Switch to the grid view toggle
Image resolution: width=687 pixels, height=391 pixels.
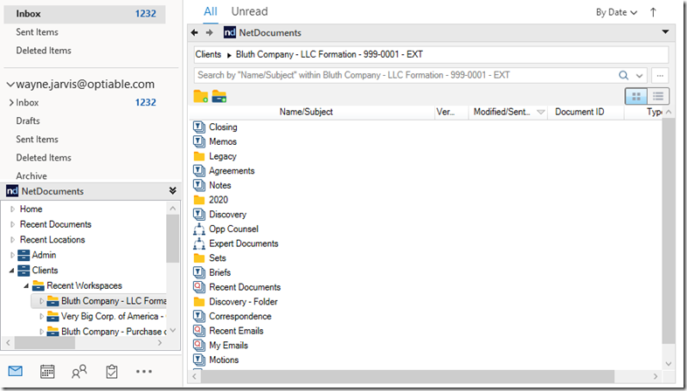pos(636,96)
